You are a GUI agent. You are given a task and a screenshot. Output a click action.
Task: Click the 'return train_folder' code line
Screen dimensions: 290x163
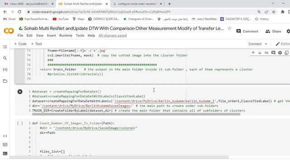(58, 69)
